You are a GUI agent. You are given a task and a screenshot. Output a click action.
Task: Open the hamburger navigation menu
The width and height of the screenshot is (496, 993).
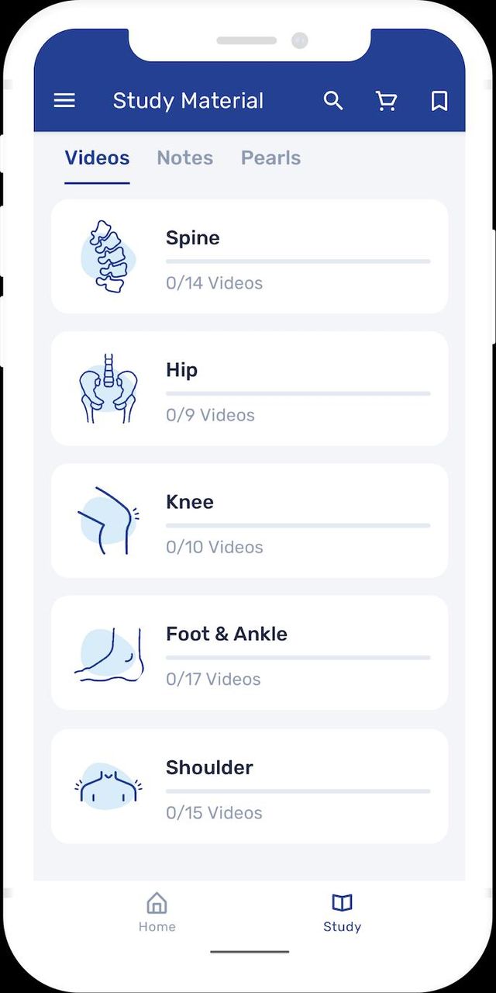pyautogui.click(x=64, y=100)
